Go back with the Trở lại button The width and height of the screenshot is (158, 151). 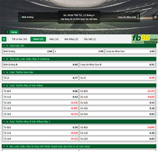coord(12,32)
